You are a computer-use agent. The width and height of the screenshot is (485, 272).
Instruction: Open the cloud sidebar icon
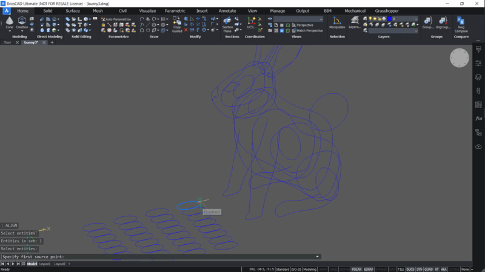coord(478,146)
